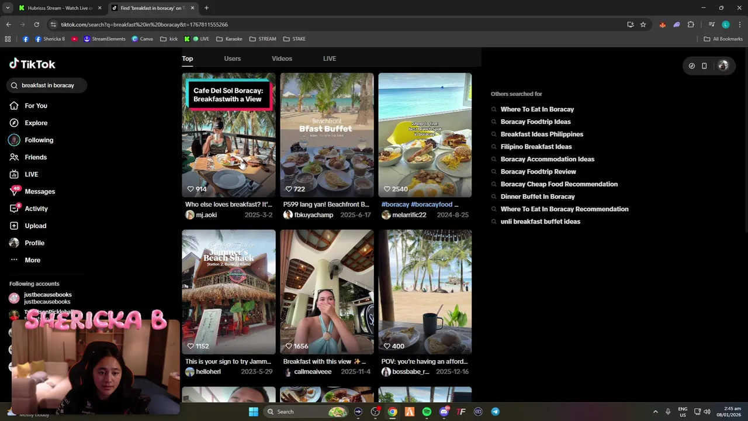Open the video with 2540 likes

pos(425,135)
